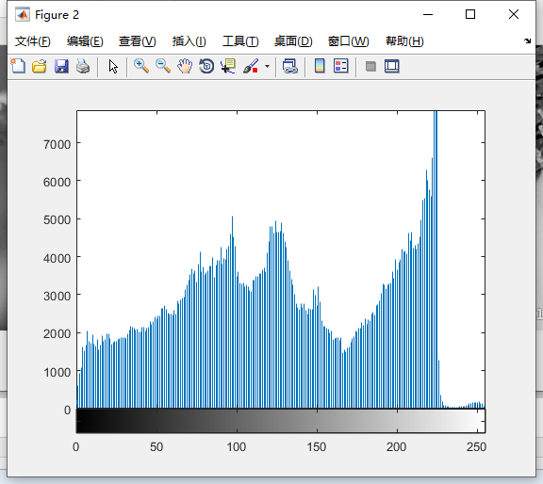Open the 帮助(H) menu
The width and height of the screenshot is (543, 484).
(404, 41)
